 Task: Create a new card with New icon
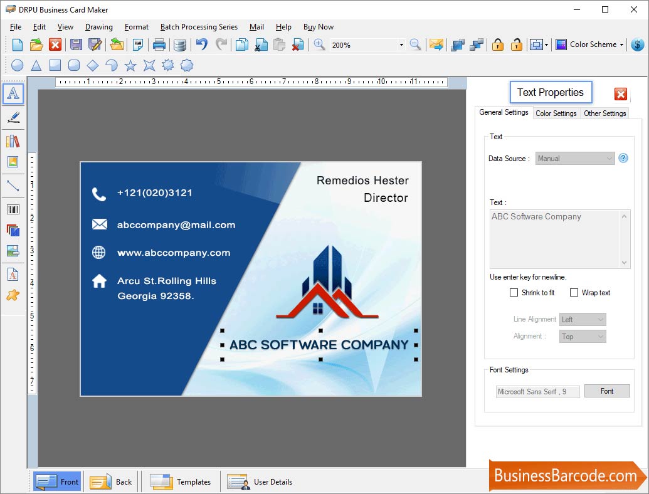18,45
